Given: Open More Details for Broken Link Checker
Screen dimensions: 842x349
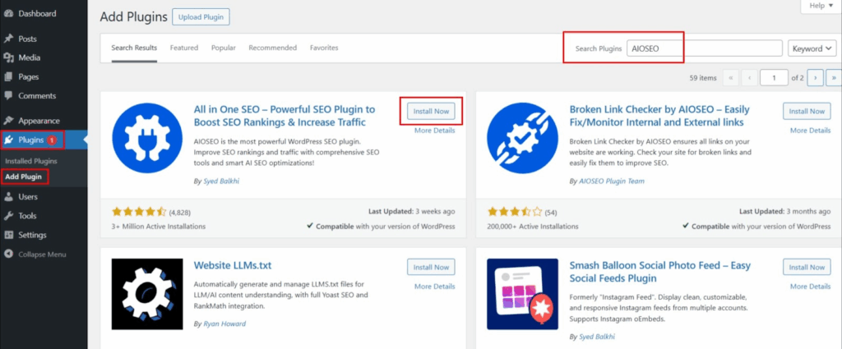Looking at the screenshot, I should click(x=810, y=131).
